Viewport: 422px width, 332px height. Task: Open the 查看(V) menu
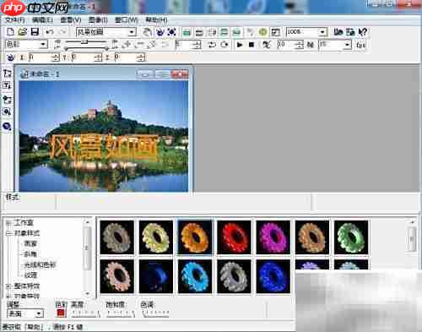[x=71, y=19]
